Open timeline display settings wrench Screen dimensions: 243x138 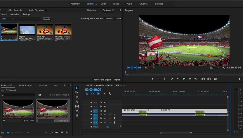click(110, 94)
